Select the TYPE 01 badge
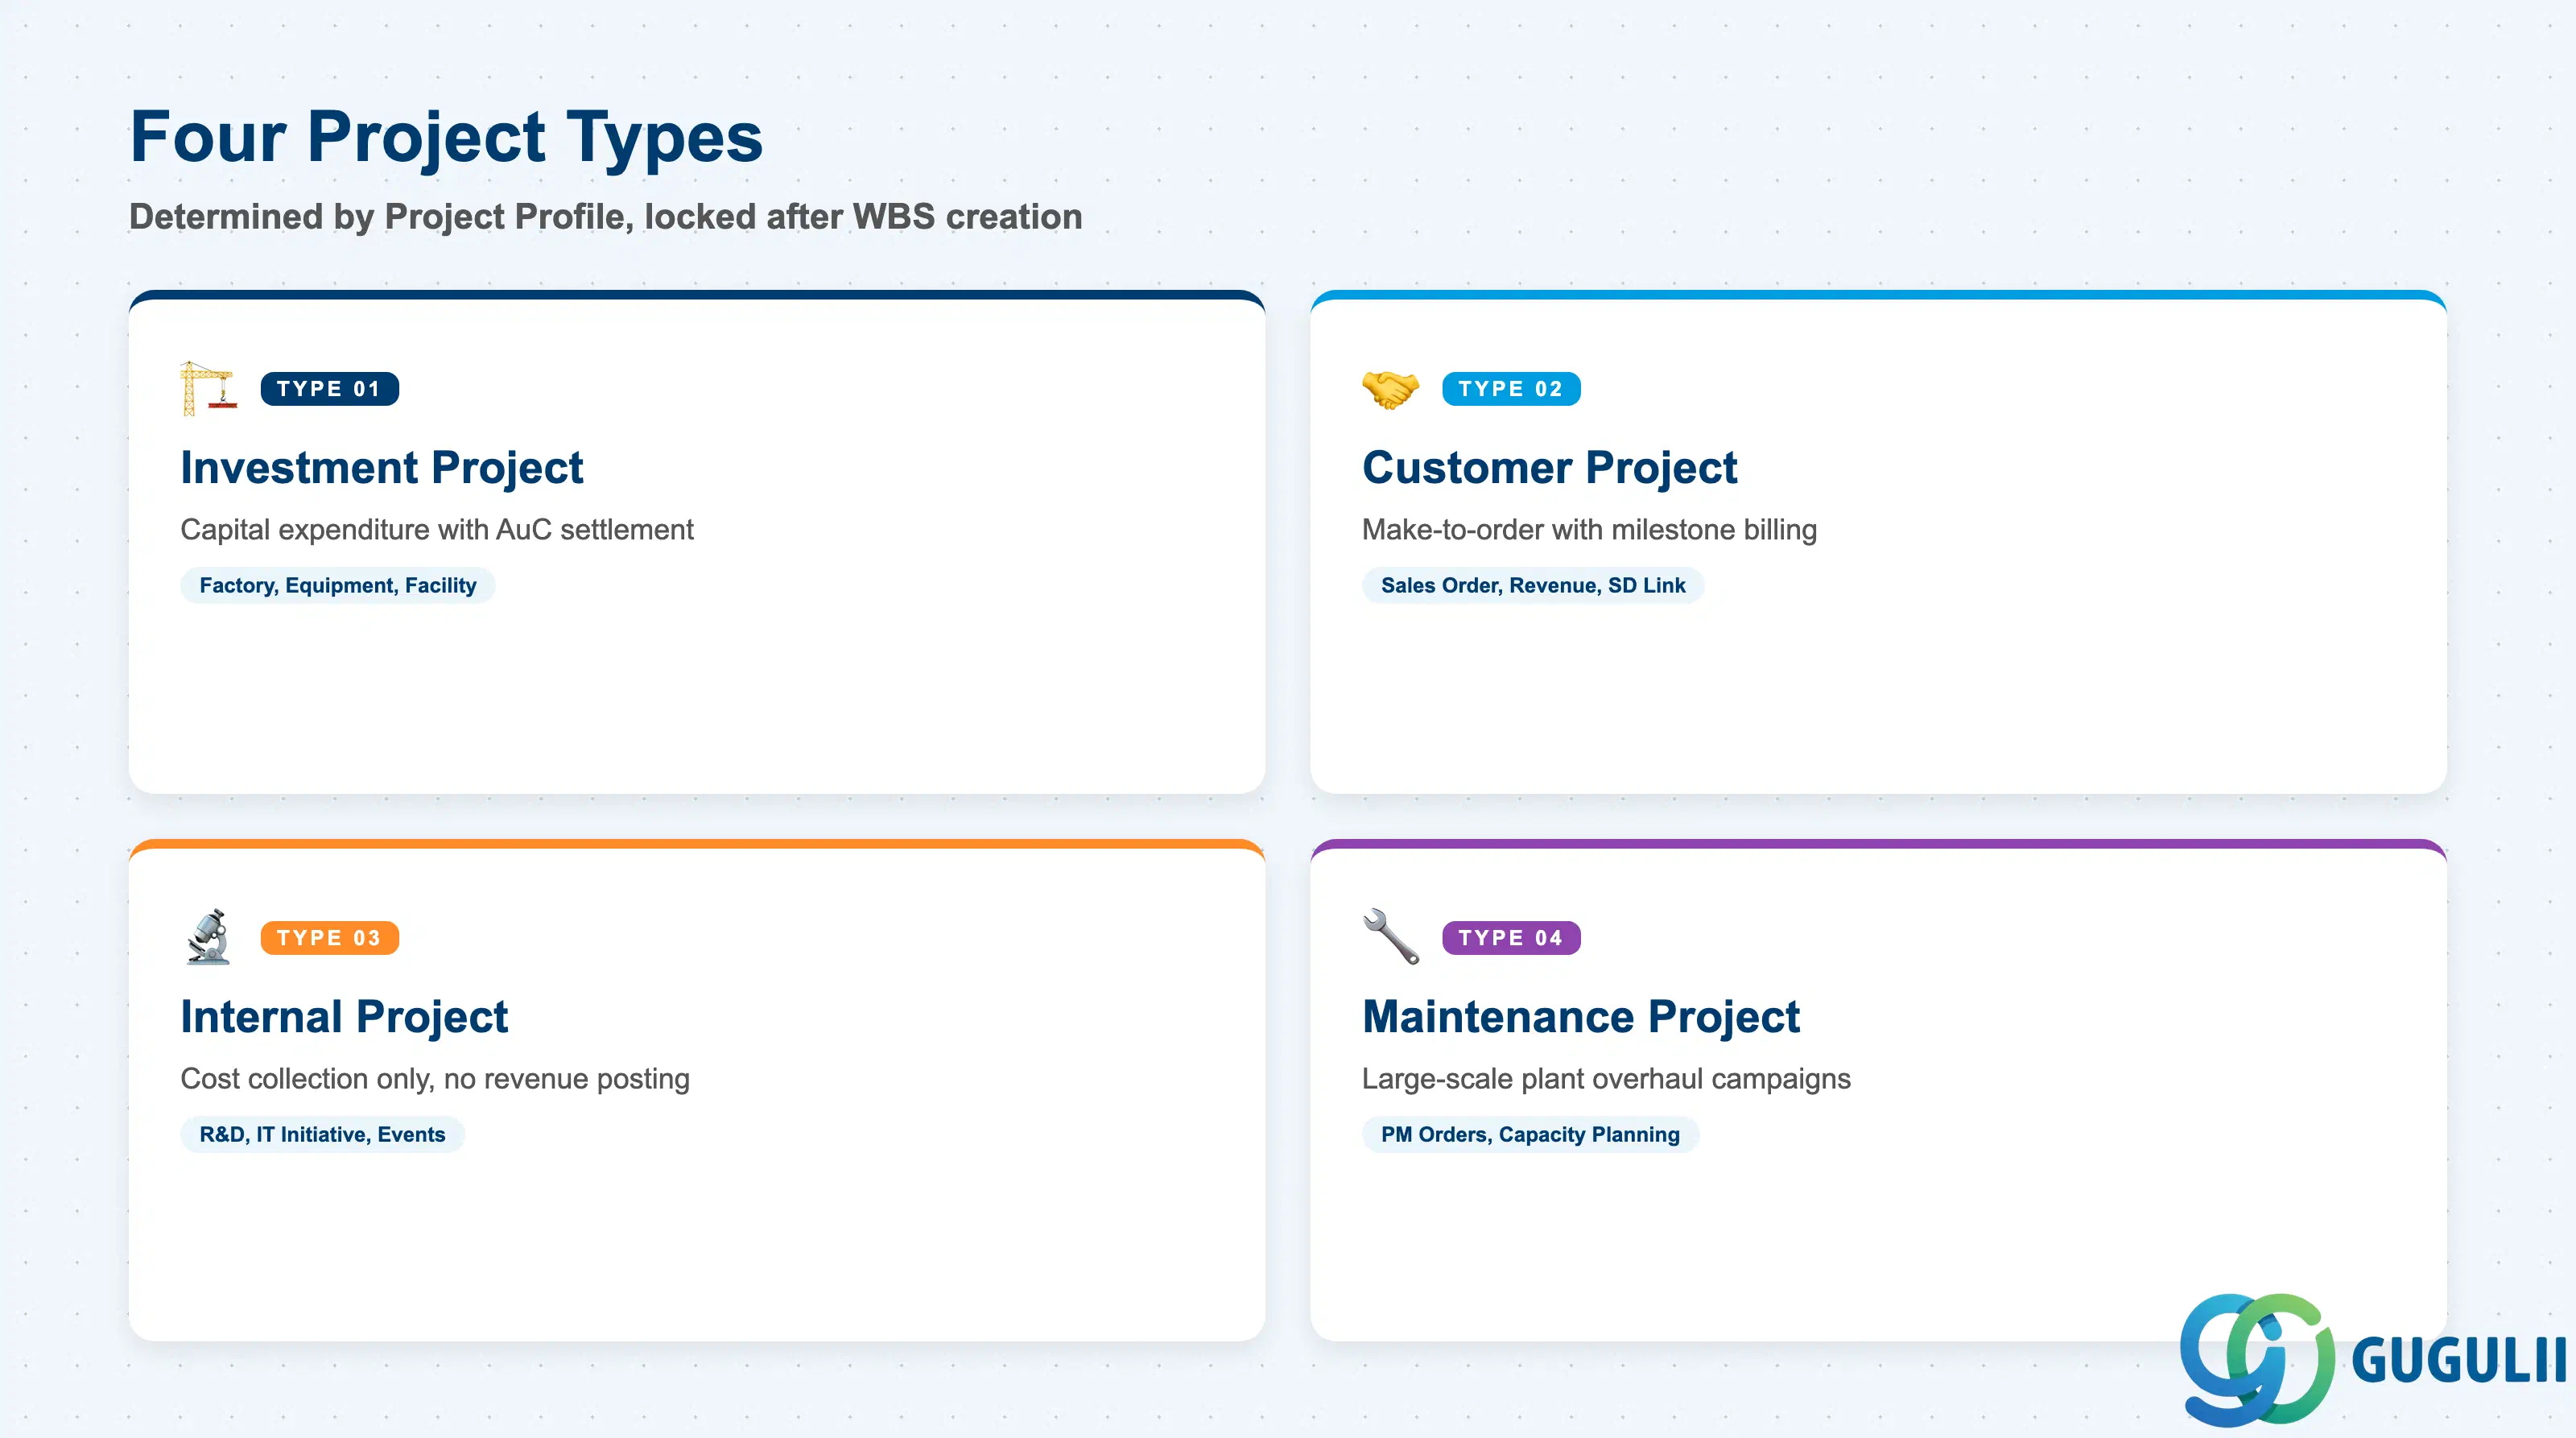This screenshot has width=2576, height=1438. pyautogui.click(x=329, y=389)
